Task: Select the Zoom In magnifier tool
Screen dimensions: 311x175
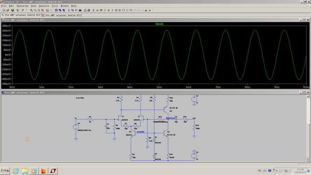Action: click(31, 10)
